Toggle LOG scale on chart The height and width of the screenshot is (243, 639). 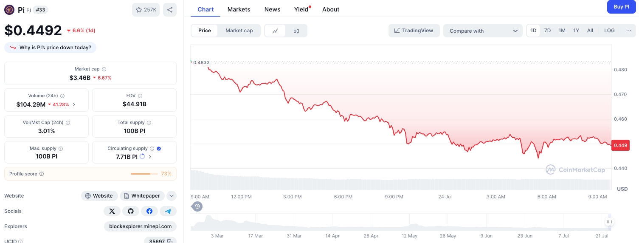[x=609, y=31]
